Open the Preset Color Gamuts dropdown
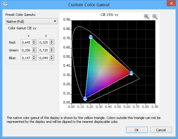Viewport: 178px width, 139px height. pos(32,22)
